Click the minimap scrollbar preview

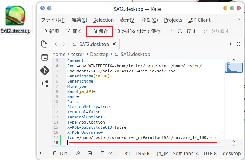pyautogui.click(x=234, y=67)
